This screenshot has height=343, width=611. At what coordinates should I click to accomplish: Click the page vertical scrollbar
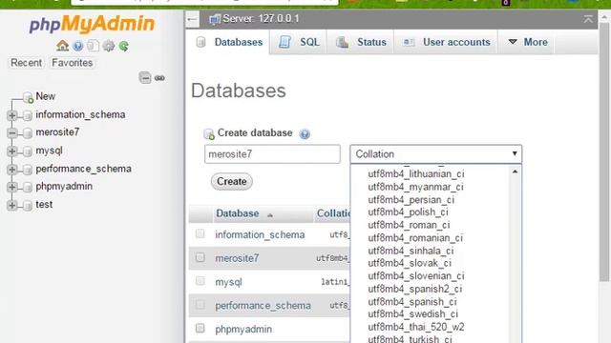click(604, 151)
